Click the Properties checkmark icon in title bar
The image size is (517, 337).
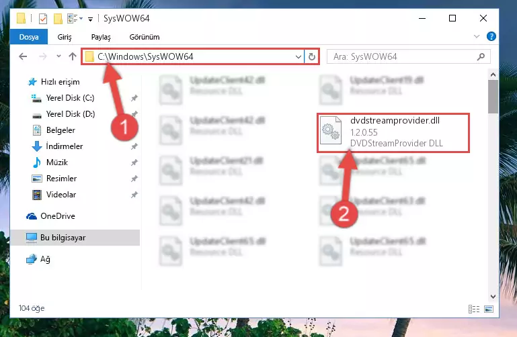pyautogui.click(x=43, y=19)
